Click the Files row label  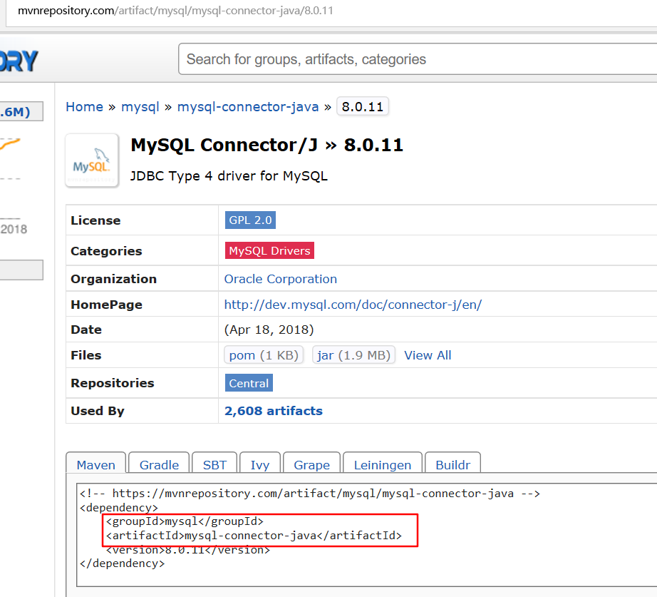[86, 355]
